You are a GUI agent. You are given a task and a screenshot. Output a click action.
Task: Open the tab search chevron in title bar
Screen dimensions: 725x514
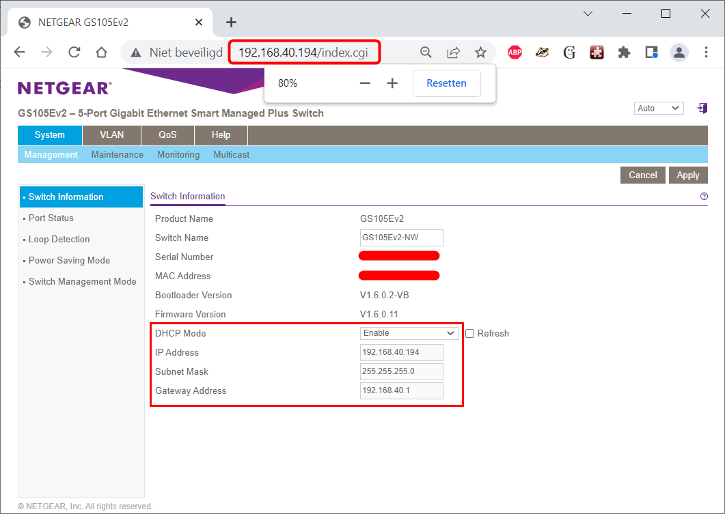pos(588,14)
